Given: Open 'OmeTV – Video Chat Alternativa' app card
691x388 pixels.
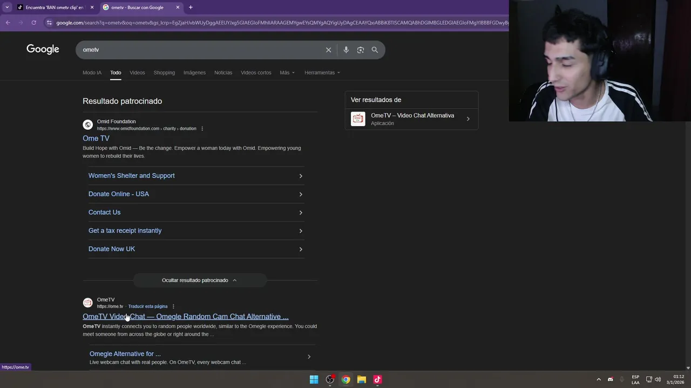Looking at the screenshot, I should (x=412, y=119).
